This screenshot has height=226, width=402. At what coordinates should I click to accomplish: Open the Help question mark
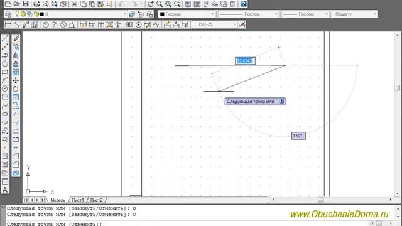(x=244, y=4)
